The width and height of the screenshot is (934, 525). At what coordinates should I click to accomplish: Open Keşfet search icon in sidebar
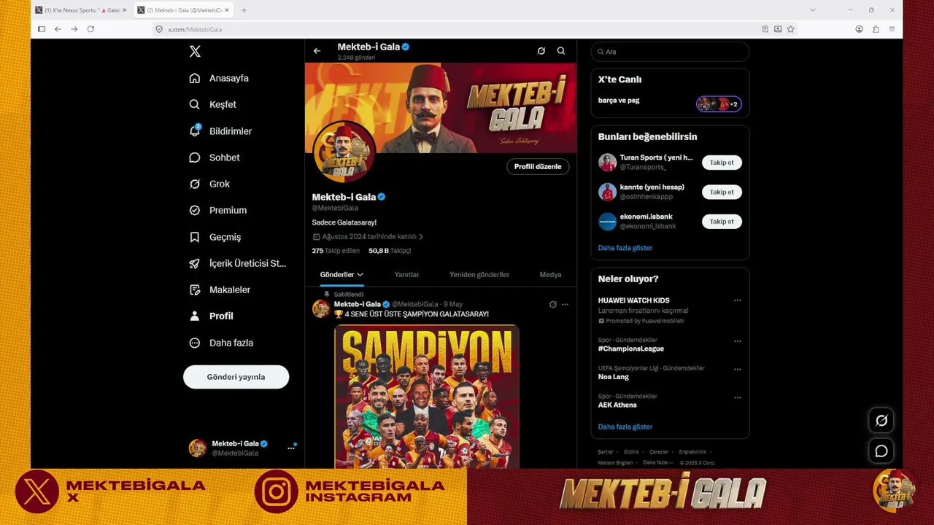point(194,104)
